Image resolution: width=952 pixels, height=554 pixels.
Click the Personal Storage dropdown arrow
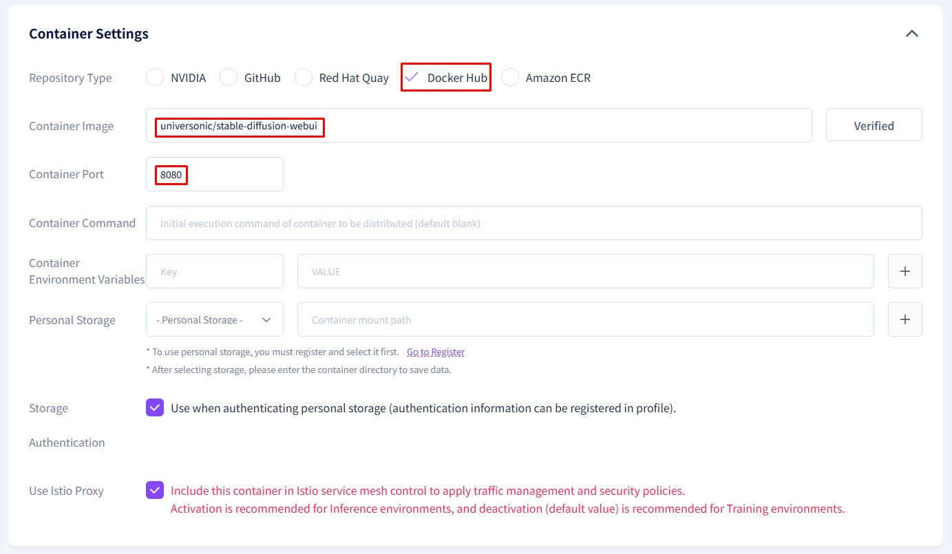(267, 320)
